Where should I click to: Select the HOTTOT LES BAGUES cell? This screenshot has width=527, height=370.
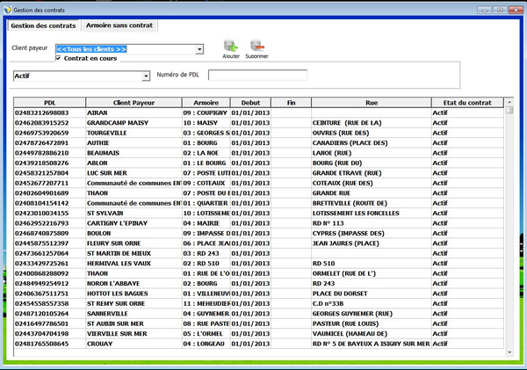coord(134,294)
